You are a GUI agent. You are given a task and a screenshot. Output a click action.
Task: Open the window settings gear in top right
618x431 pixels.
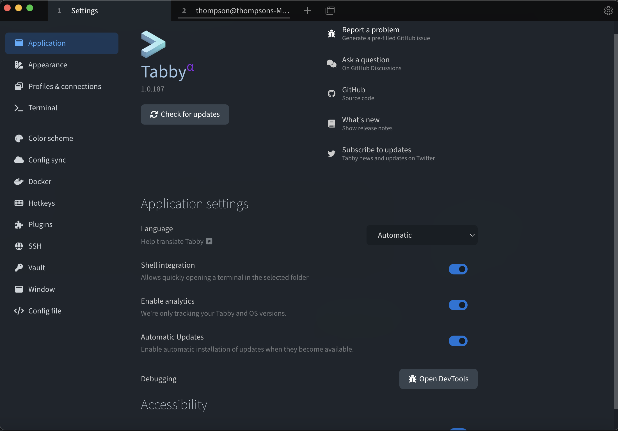click(x=608, y=11)
